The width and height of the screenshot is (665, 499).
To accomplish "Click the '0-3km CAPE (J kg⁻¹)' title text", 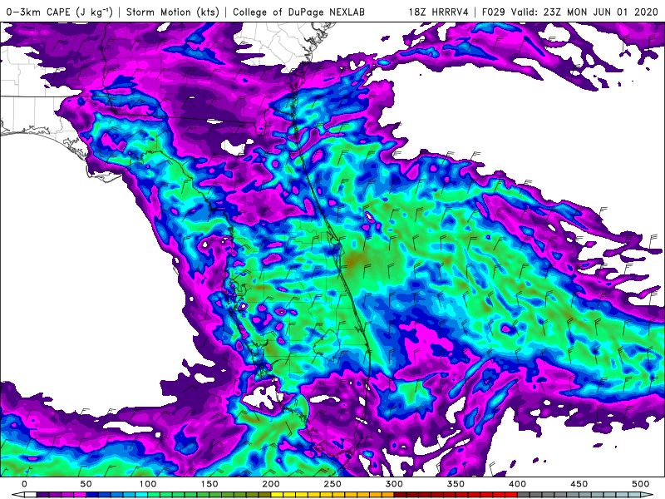I will tap(59, 12).
